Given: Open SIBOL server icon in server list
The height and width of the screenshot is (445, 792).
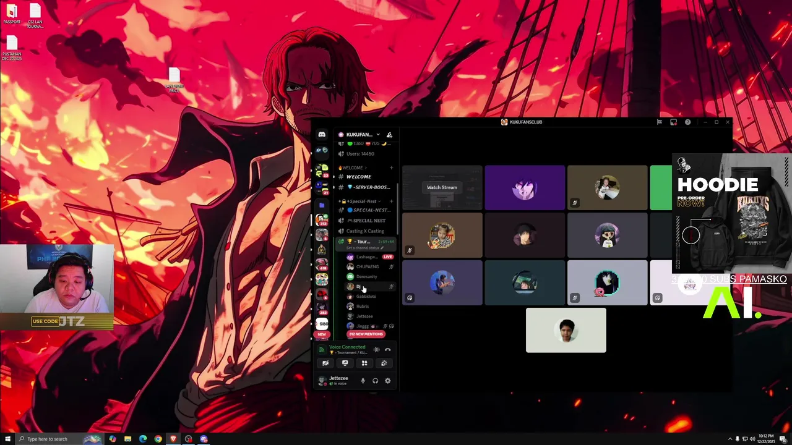Looking at the screenshot, I should [322, 323].
